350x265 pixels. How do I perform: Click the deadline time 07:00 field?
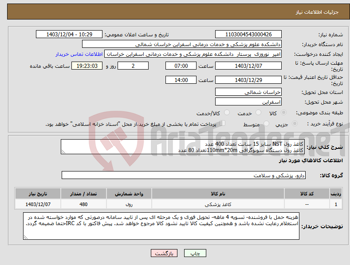point(181,66)
